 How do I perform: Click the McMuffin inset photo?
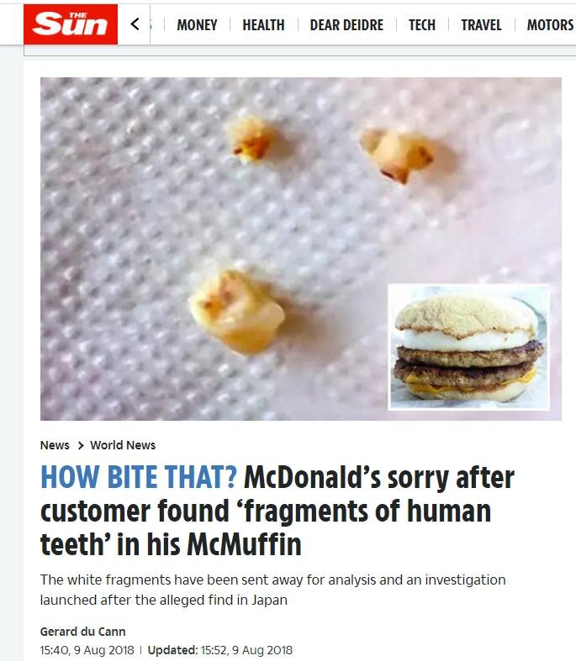coord(469,348)
